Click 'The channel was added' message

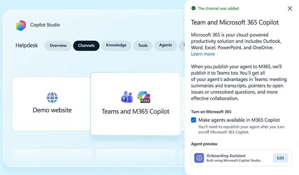point(218,9)
